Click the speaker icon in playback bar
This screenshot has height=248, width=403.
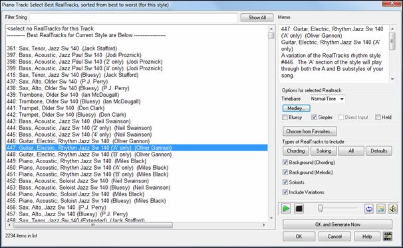point(393,209)
